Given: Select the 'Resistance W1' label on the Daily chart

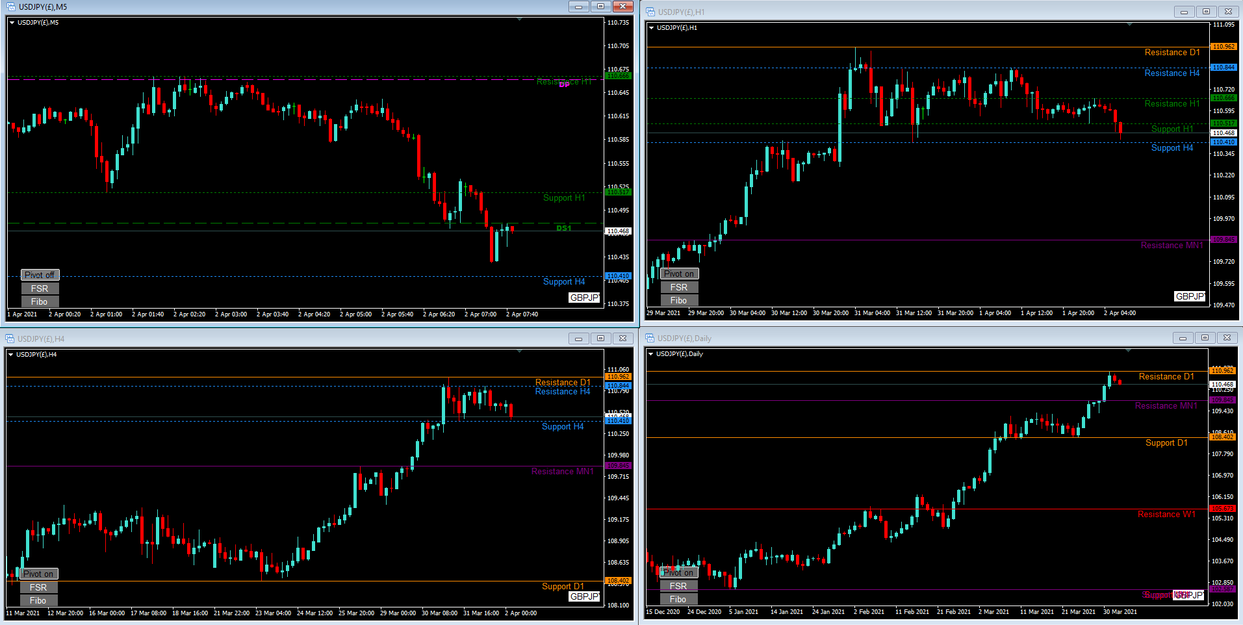Looking at the screenshot, I should pyautogui.click(x=1166, y=515).
